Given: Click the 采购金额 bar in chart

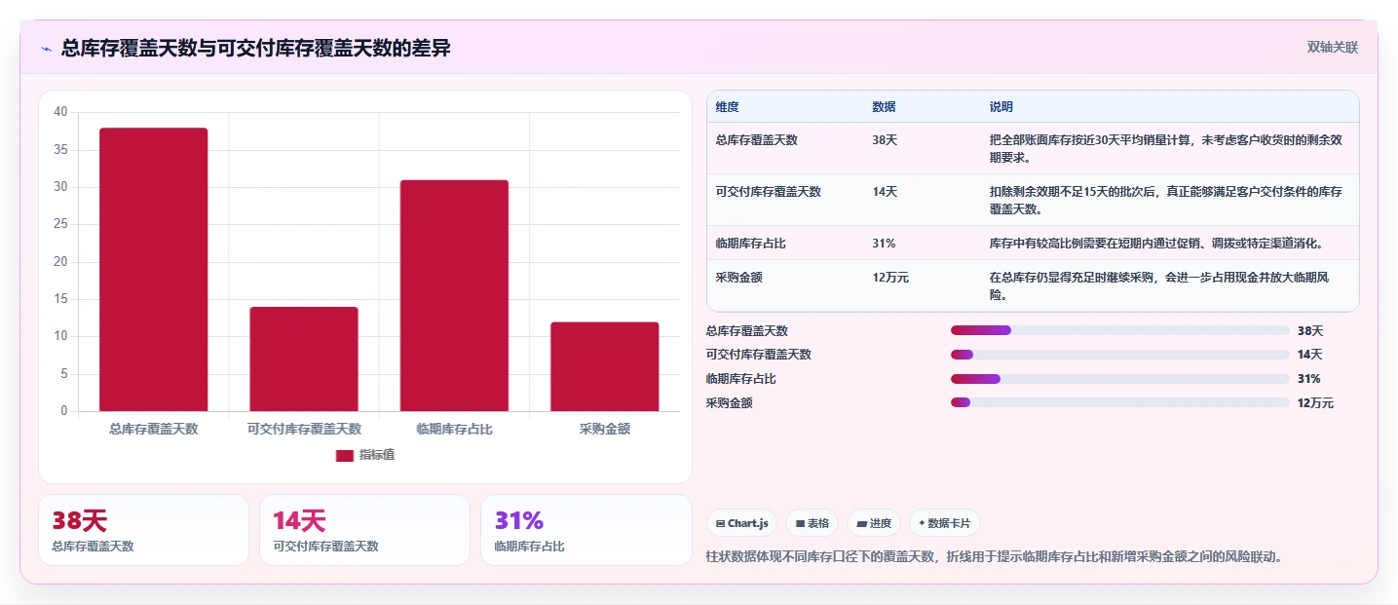Looking at the screenshot, I should (x=604, y=366).
